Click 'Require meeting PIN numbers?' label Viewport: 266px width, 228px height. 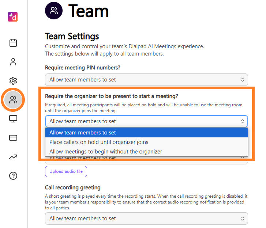83,68
